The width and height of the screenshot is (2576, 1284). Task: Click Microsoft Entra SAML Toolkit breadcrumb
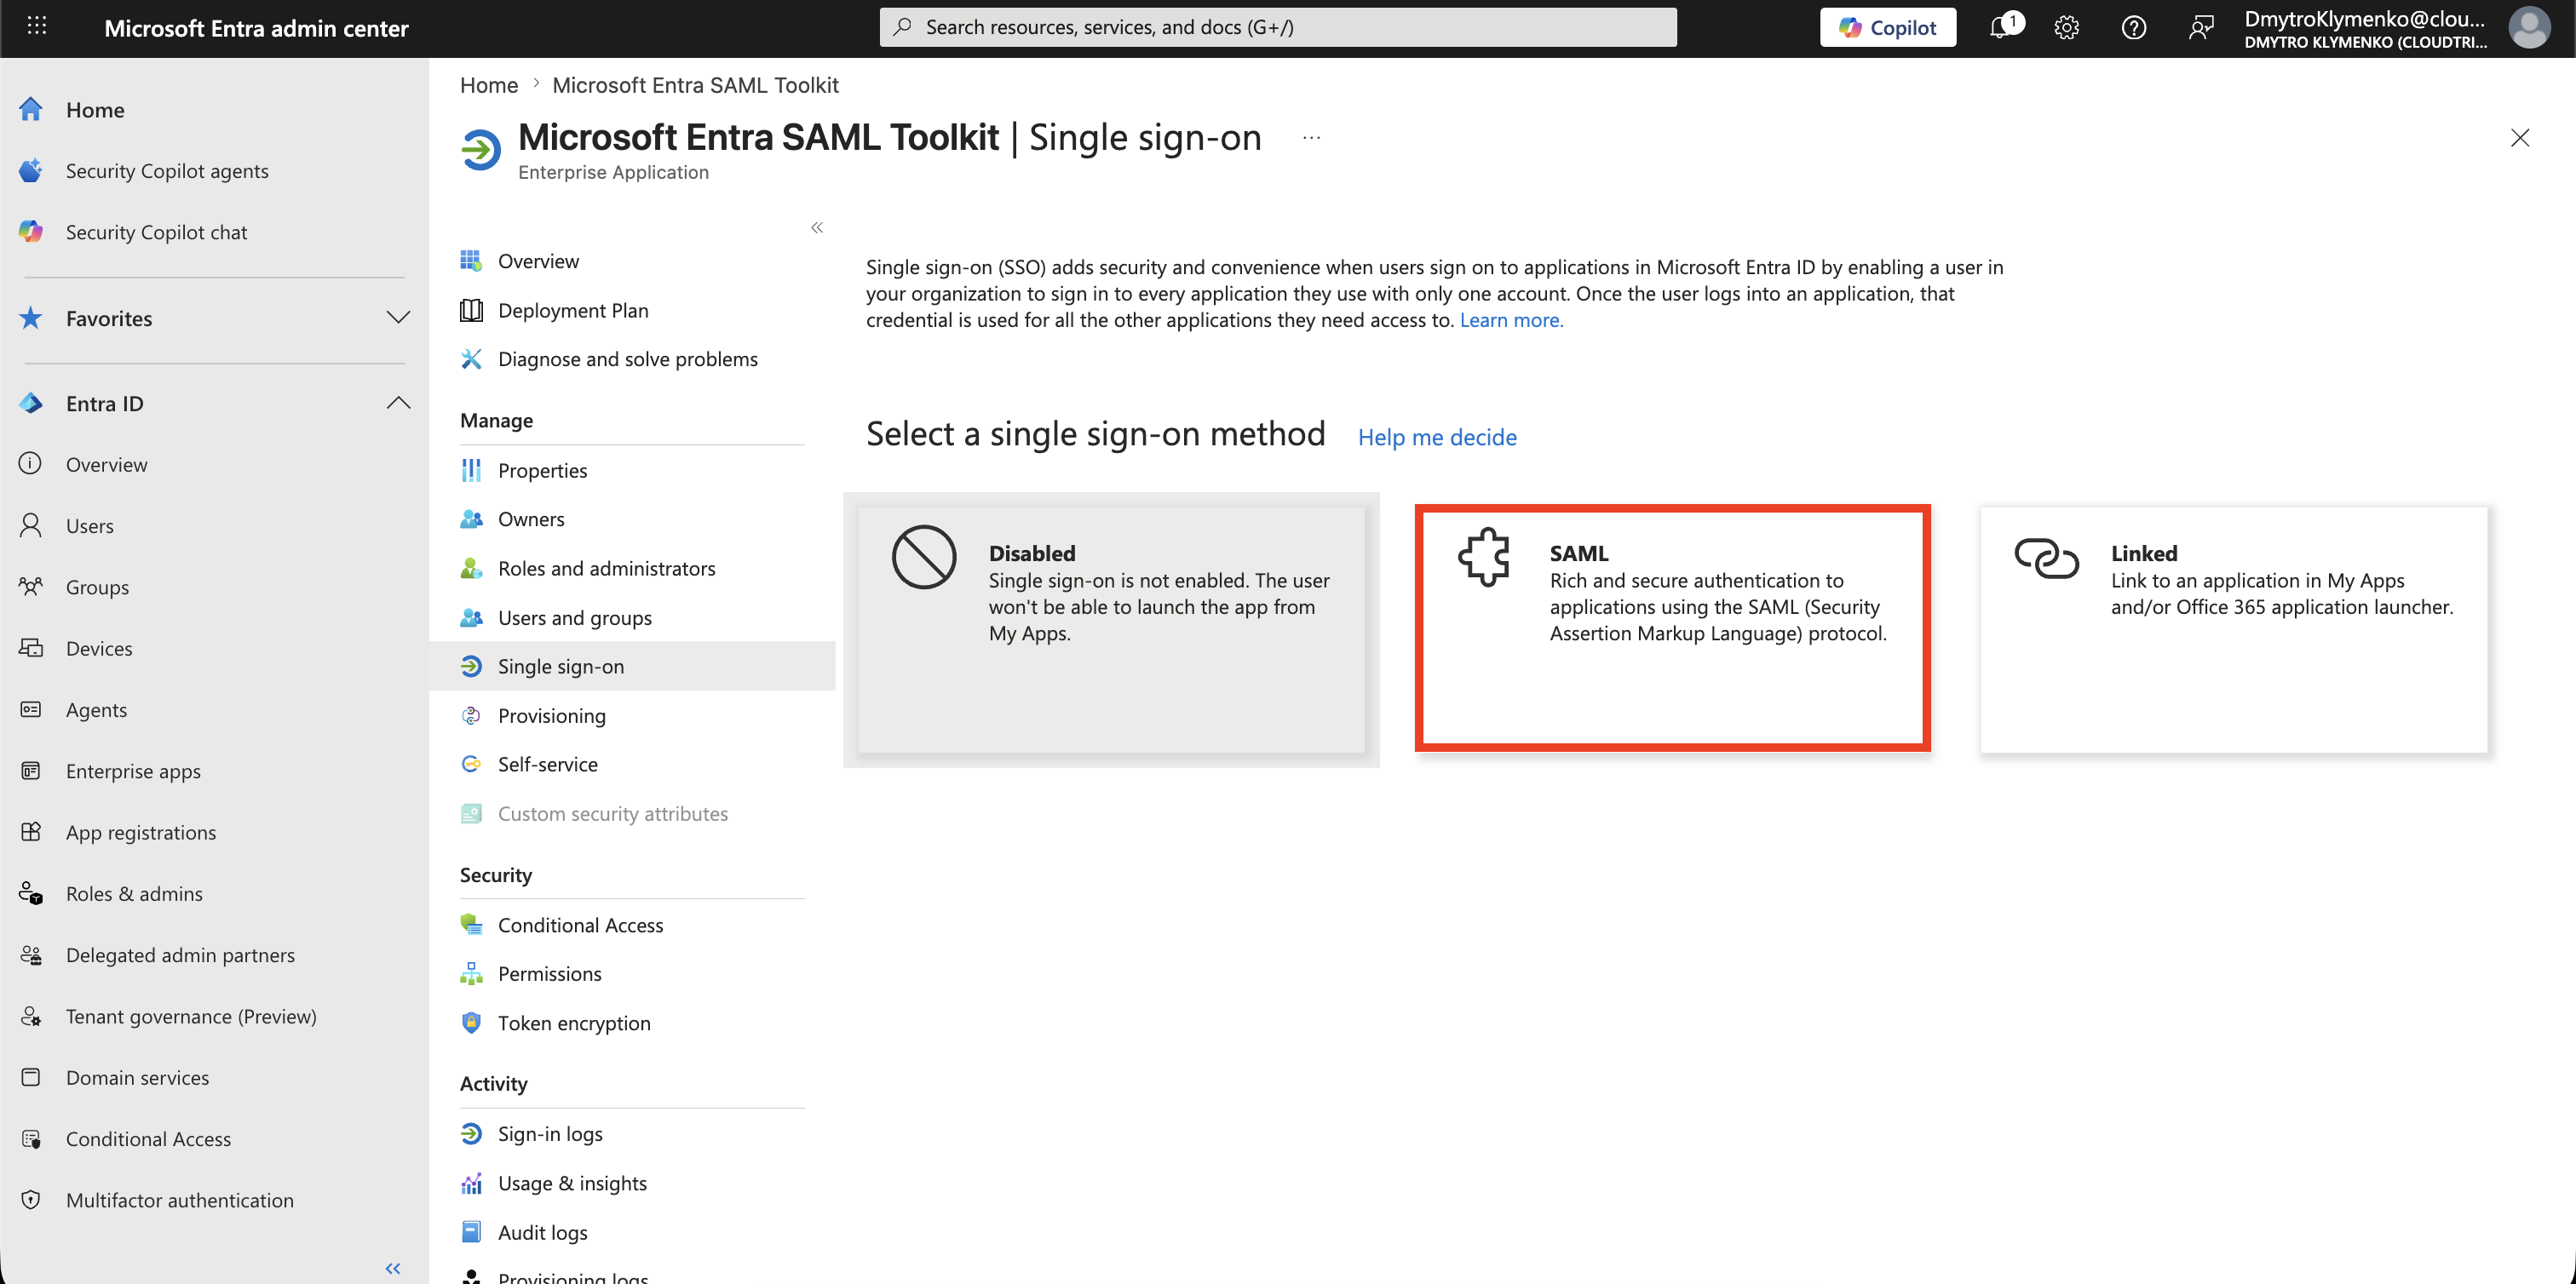pos(695,85)
